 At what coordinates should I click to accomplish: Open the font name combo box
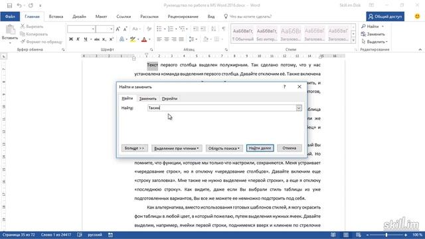tap(81, 29)
